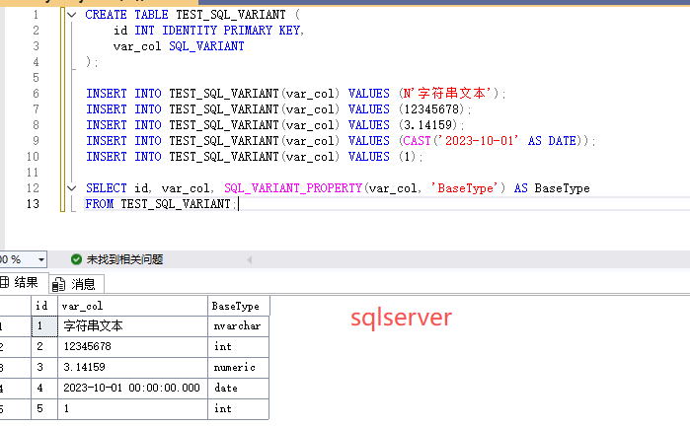The image size is (690, 428).
Task: Select the cell with id 1
Action: point(44,326)
